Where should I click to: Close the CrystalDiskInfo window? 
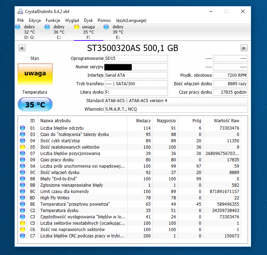[243, 11]
